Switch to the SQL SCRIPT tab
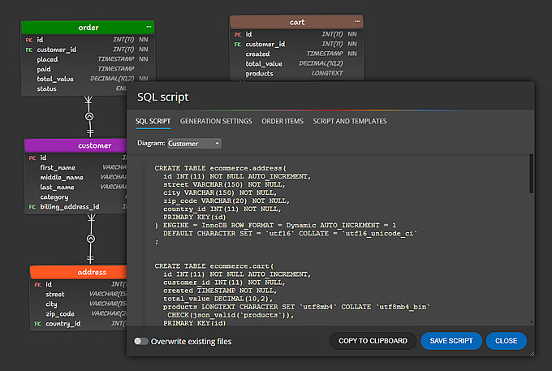The height and width of the screenshot is (371, 552). pos(153,121)
